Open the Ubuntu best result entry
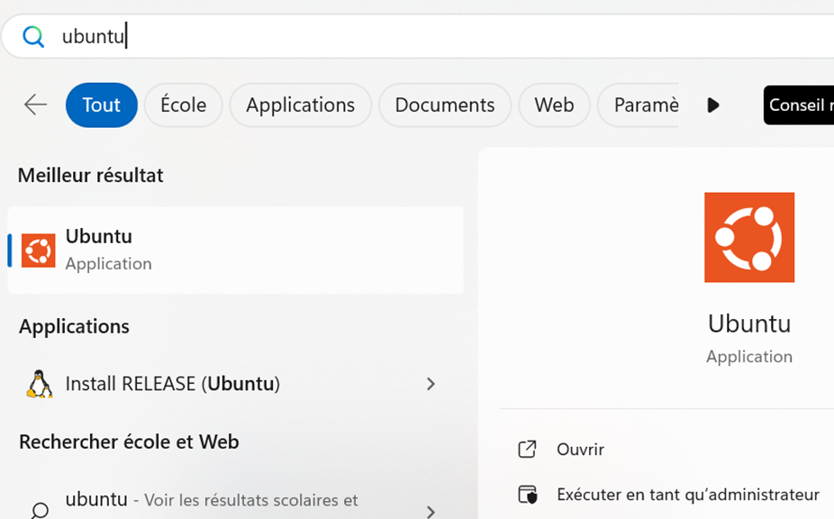This screenshot has width=834, height=519. point(236,250)
